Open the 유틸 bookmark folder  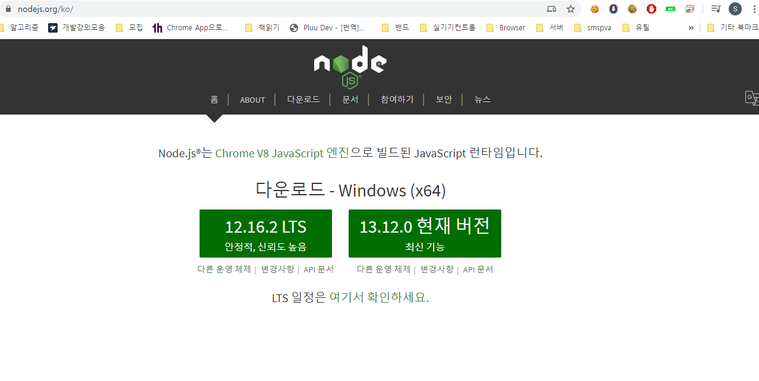(x=636, y=27)
